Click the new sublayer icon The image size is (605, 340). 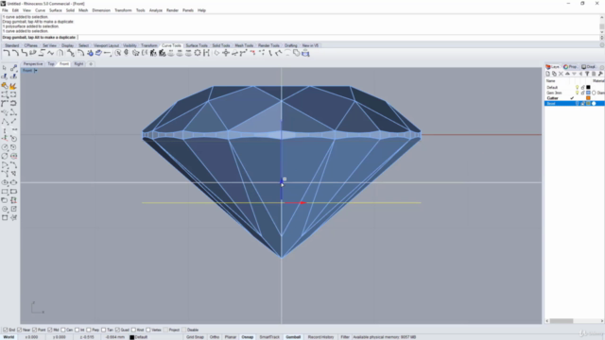(x=554, y=74)
